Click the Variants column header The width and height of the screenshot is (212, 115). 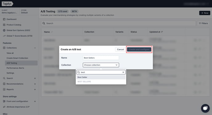(x=119, y=32)
